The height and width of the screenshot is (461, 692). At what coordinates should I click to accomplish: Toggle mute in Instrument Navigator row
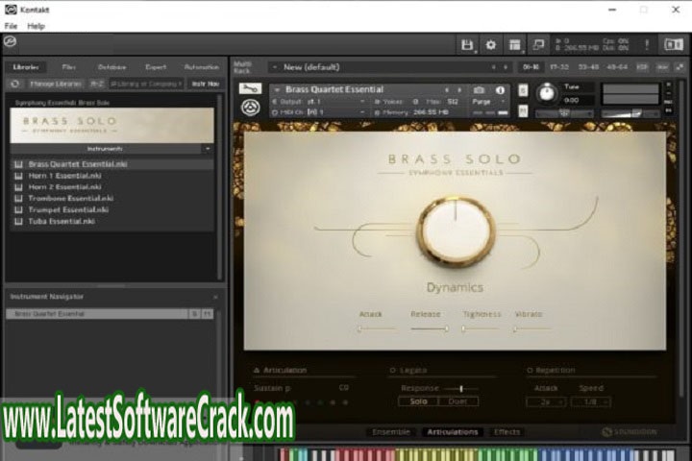[x=208, y=314]
